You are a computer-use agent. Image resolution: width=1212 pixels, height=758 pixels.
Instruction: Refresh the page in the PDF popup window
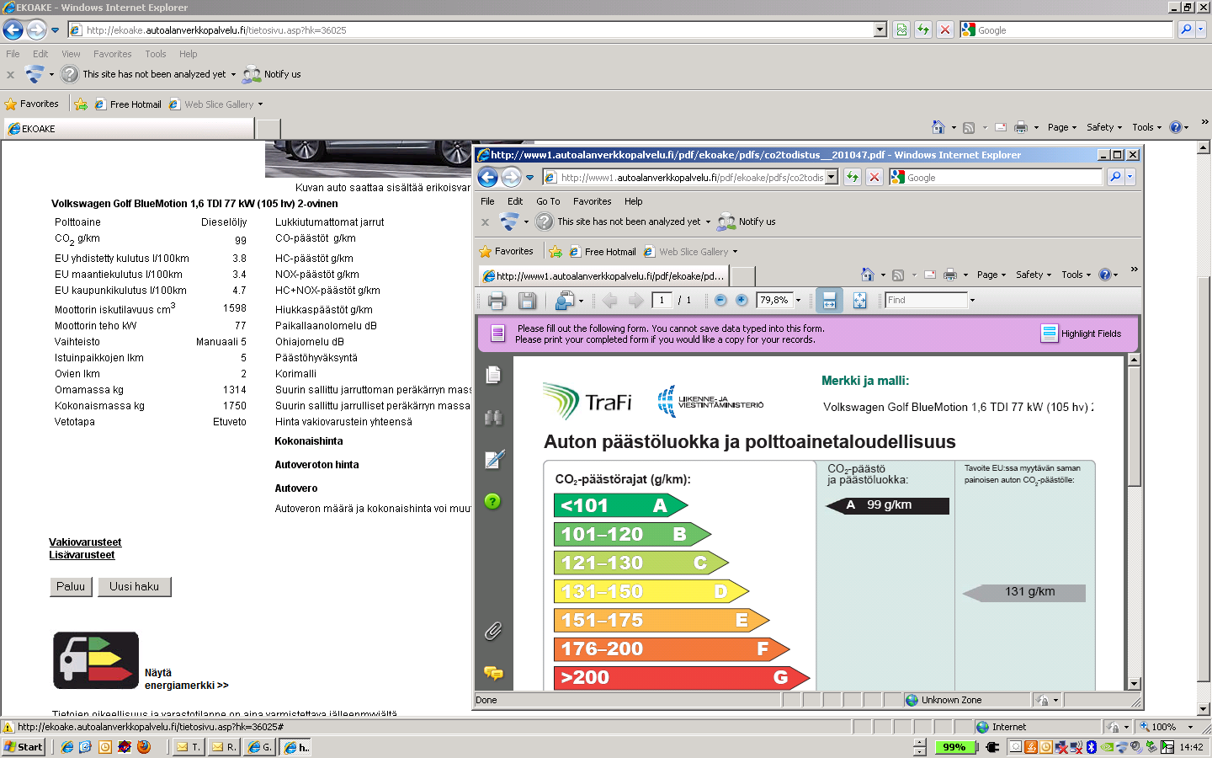[853, 177]
